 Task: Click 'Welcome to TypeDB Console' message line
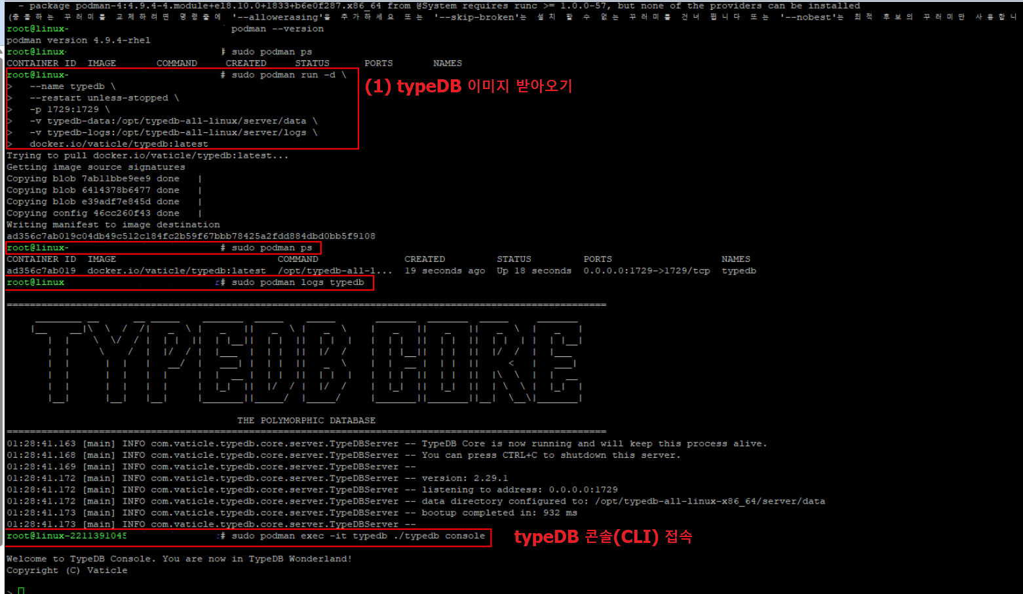(179, 559)
